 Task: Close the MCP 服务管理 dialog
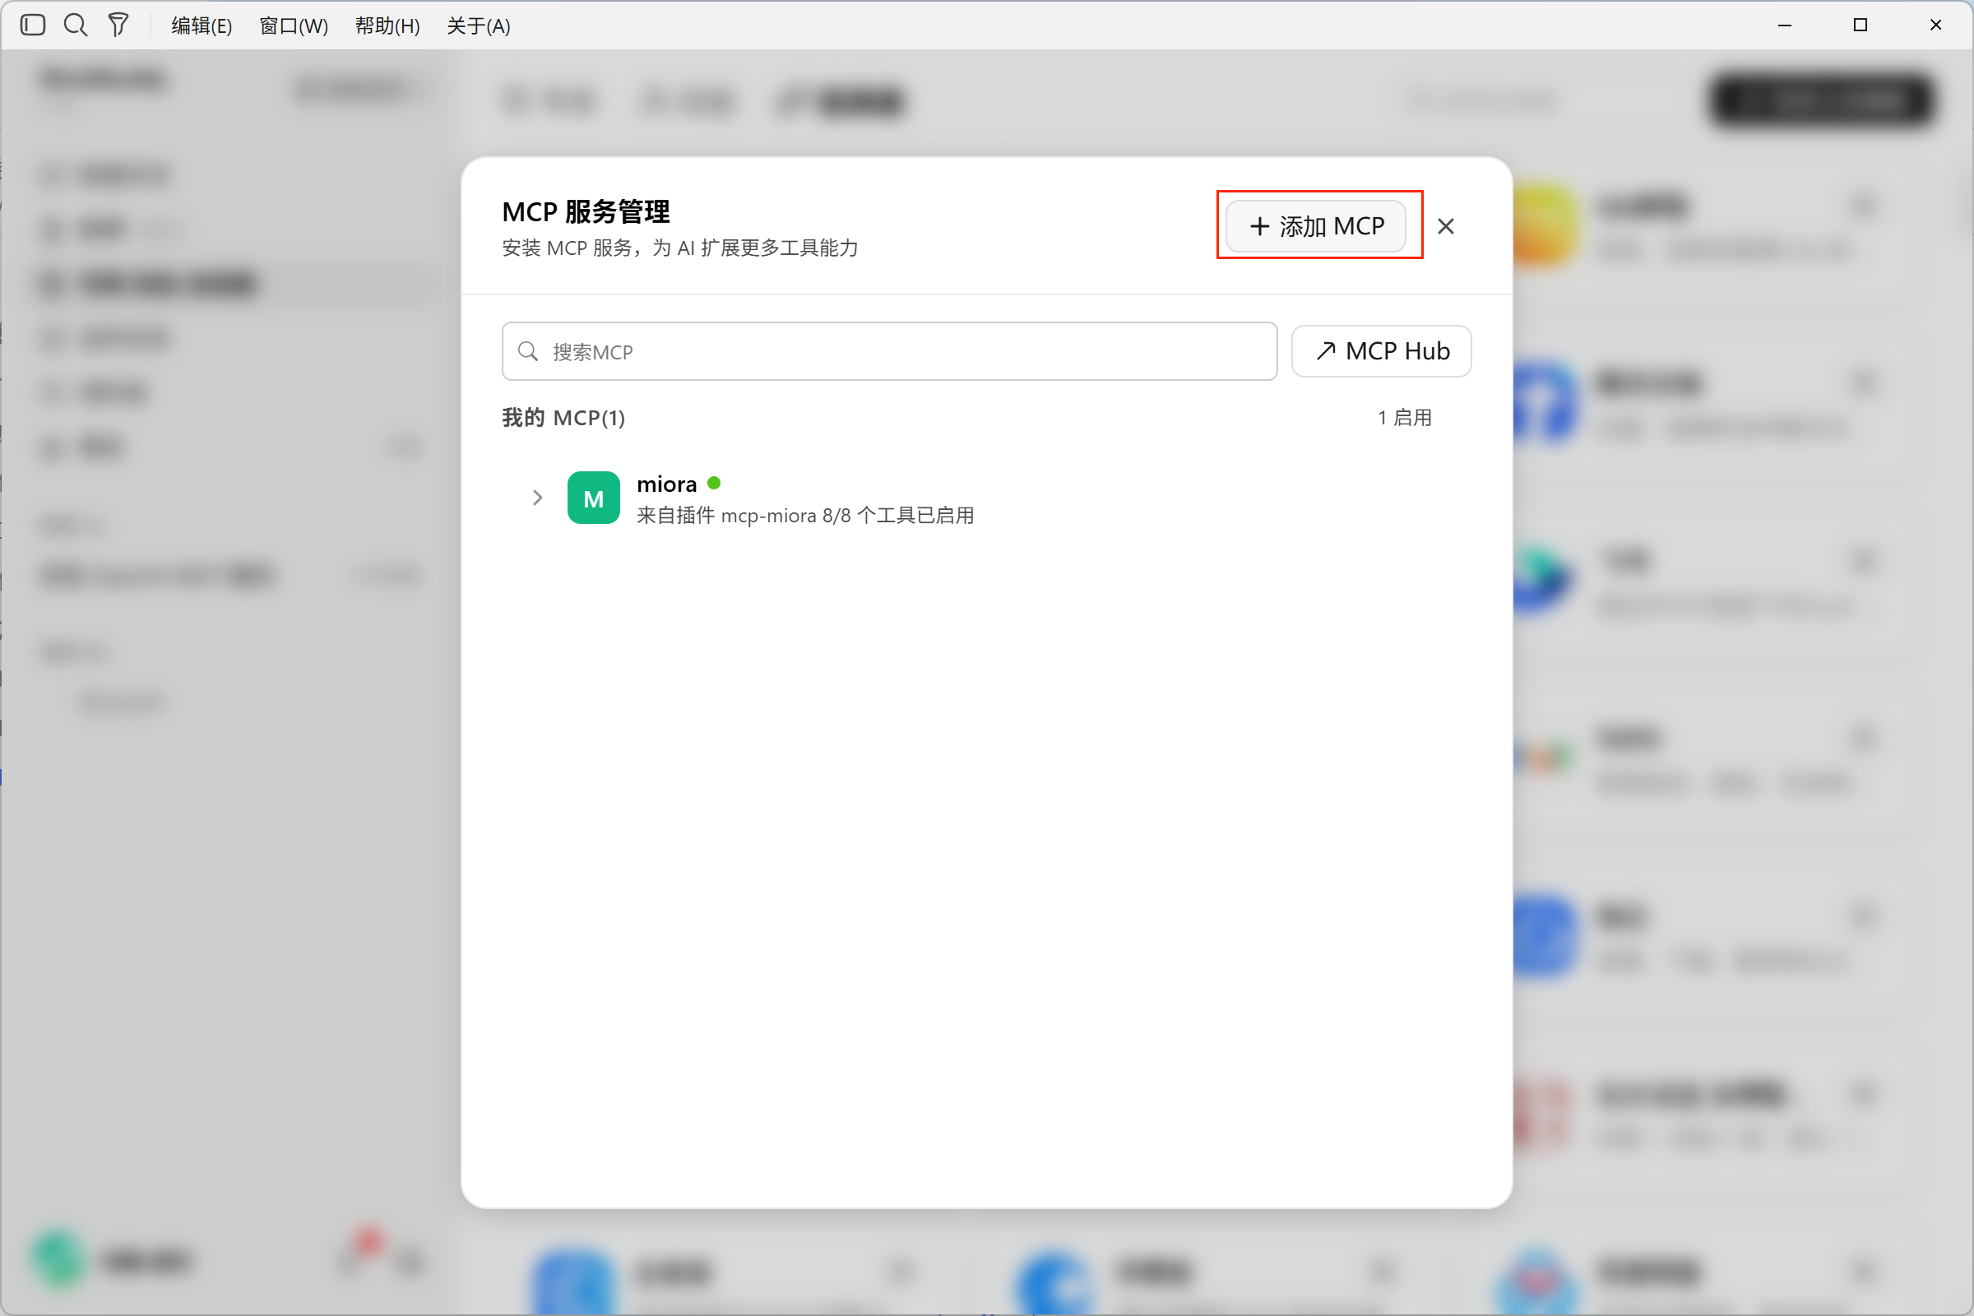pos(1445,225)
